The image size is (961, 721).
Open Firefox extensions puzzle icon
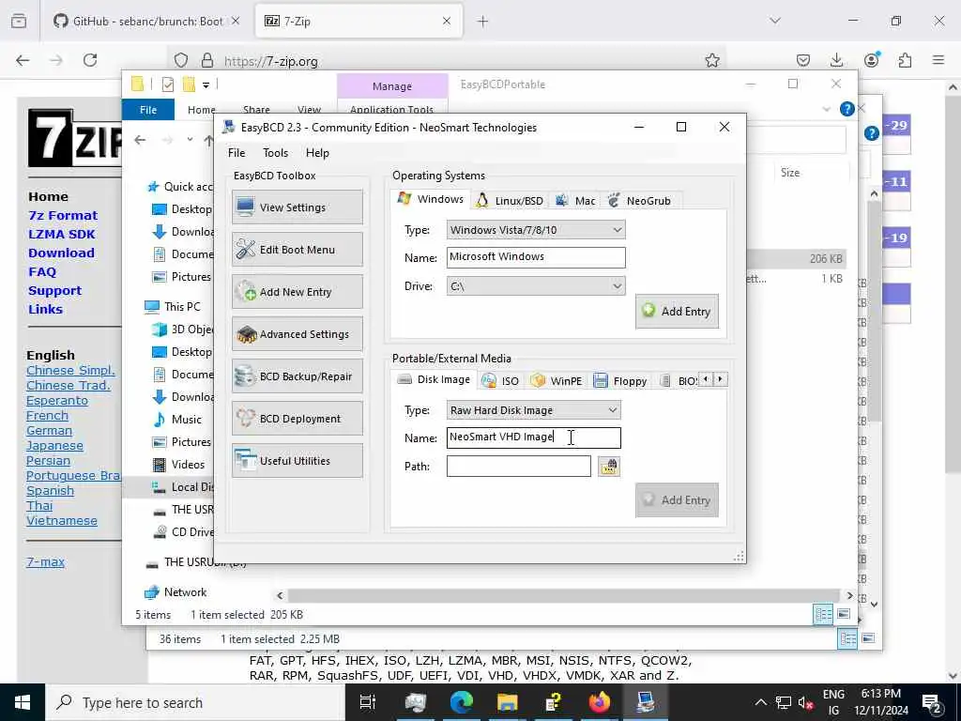[906, 60]
